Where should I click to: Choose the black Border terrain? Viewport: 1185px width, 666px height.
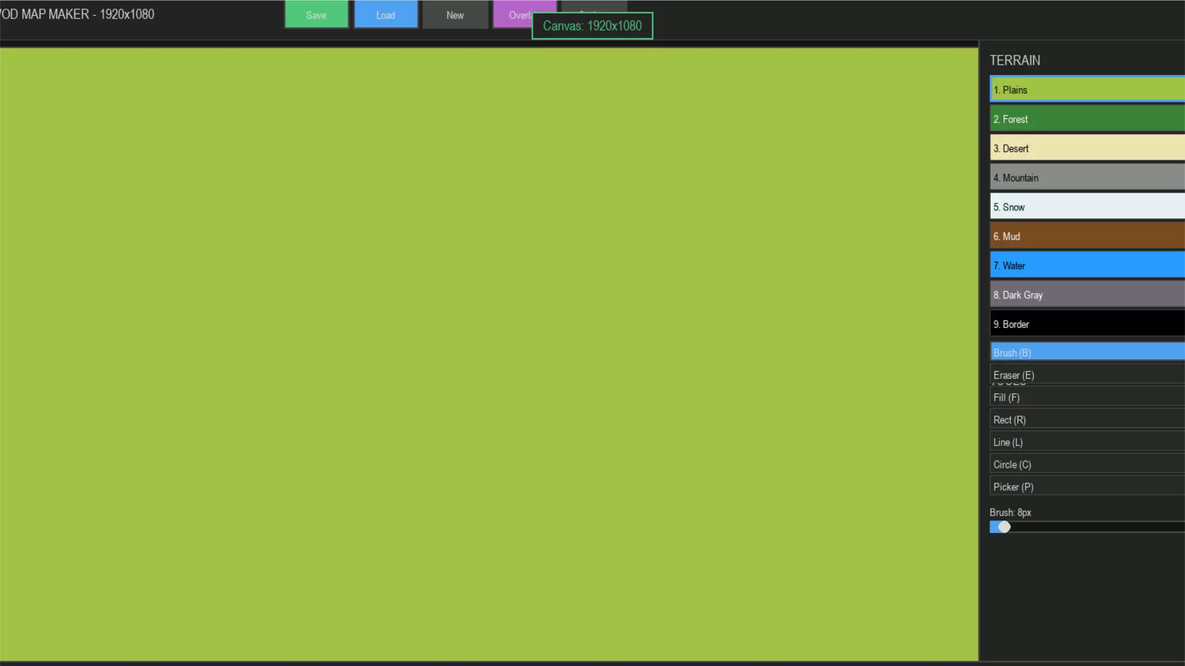coord(1086,324)
